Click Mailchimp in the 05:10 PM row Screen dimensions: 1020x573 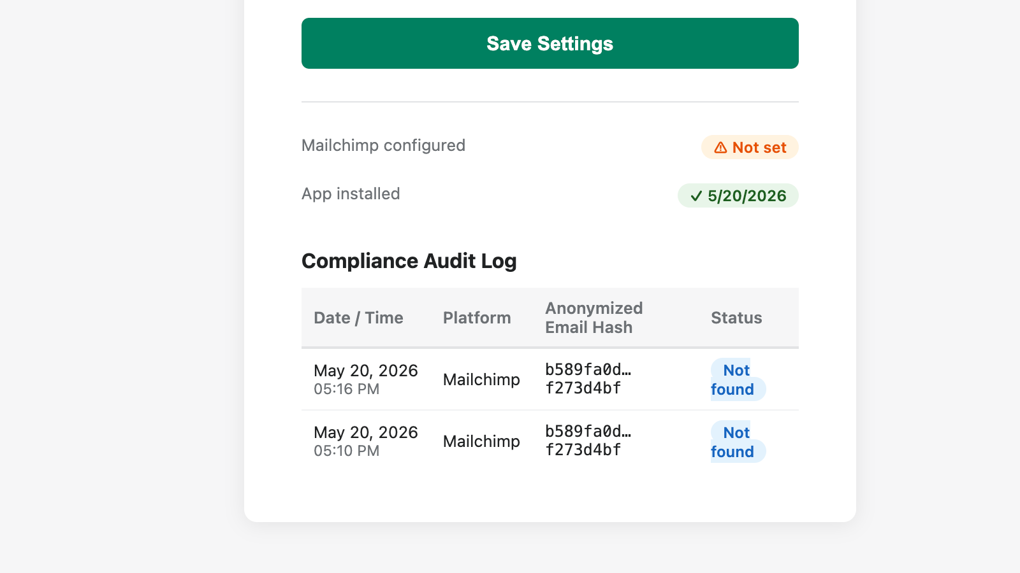[481, 441]
